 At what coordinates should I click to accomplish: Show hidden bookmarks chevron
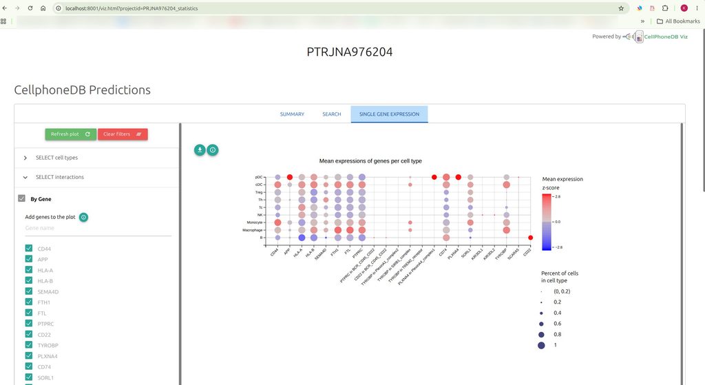pos(642,21)
